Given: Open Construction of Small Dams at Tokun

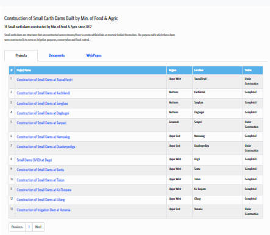Looking at the screenshot, I should click(x=41, y=180).
